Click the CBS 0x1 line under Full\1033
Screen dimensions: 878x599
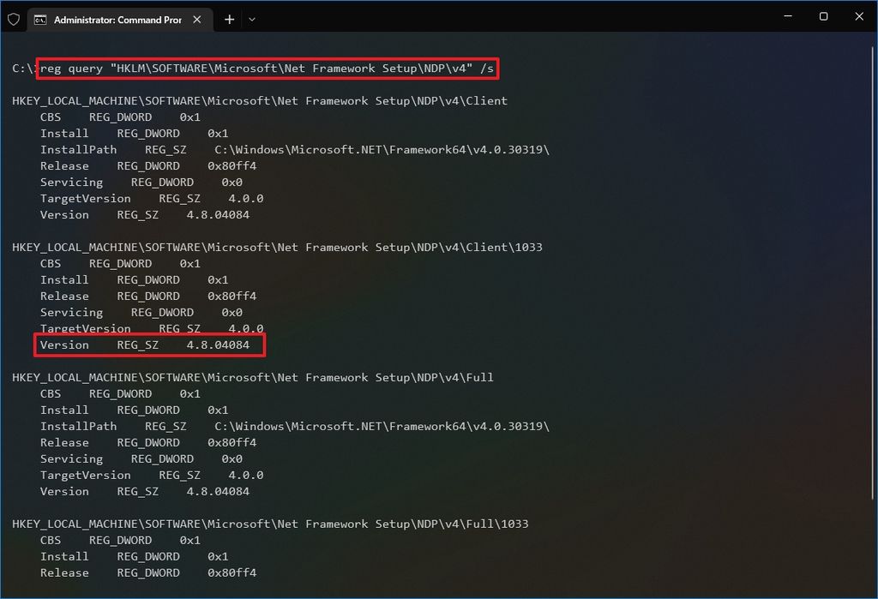coord(120,540)
